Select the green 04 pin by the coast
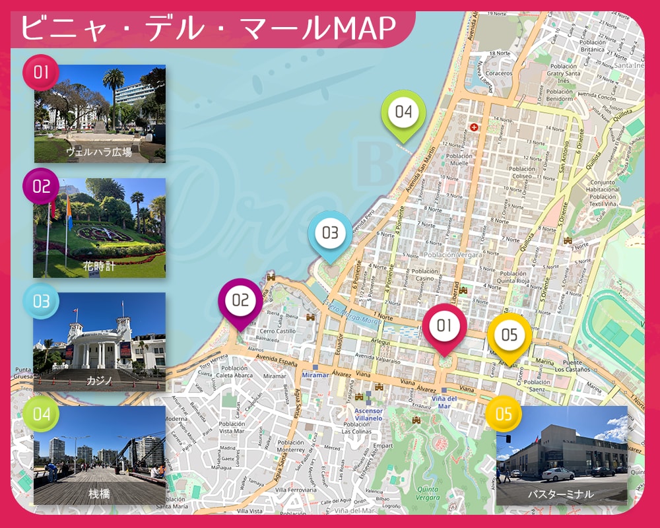This screenshot has width=660, height=528. [x=403, y=112]
